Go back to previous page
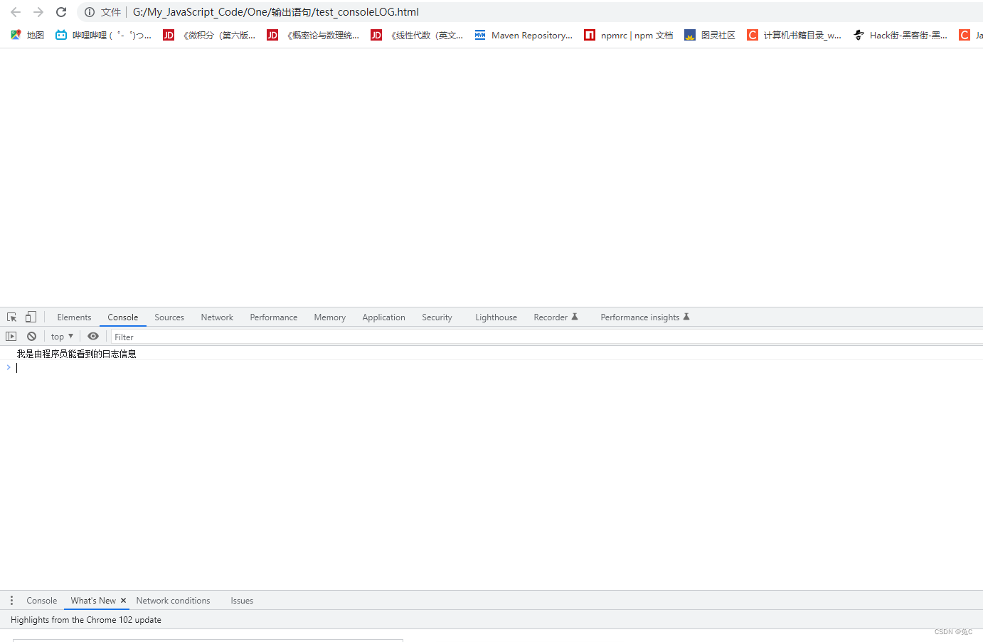 [x=16, y=12]
